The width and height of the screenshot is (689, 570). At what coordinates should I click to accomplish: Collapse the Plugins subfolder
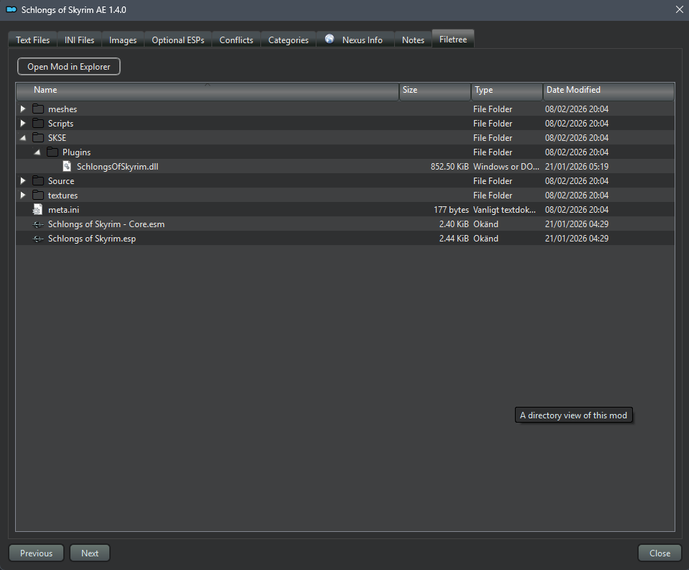[x=37, y=152]
